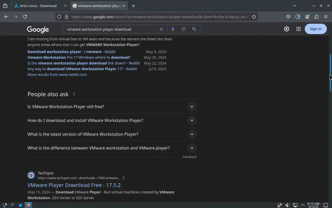Image resolution: width=332 pixels, height=208 pixels.
Task: Click the 'Jul 9, 2024' date text
Action: click(157, 69)
